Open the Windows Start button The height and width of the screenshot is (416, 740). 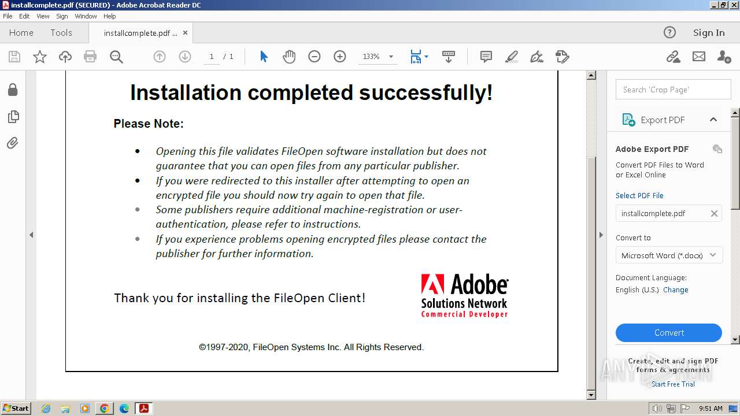tap(16, 408)
